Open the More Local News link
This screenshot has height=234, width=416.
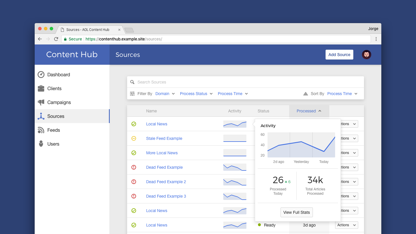162,153
